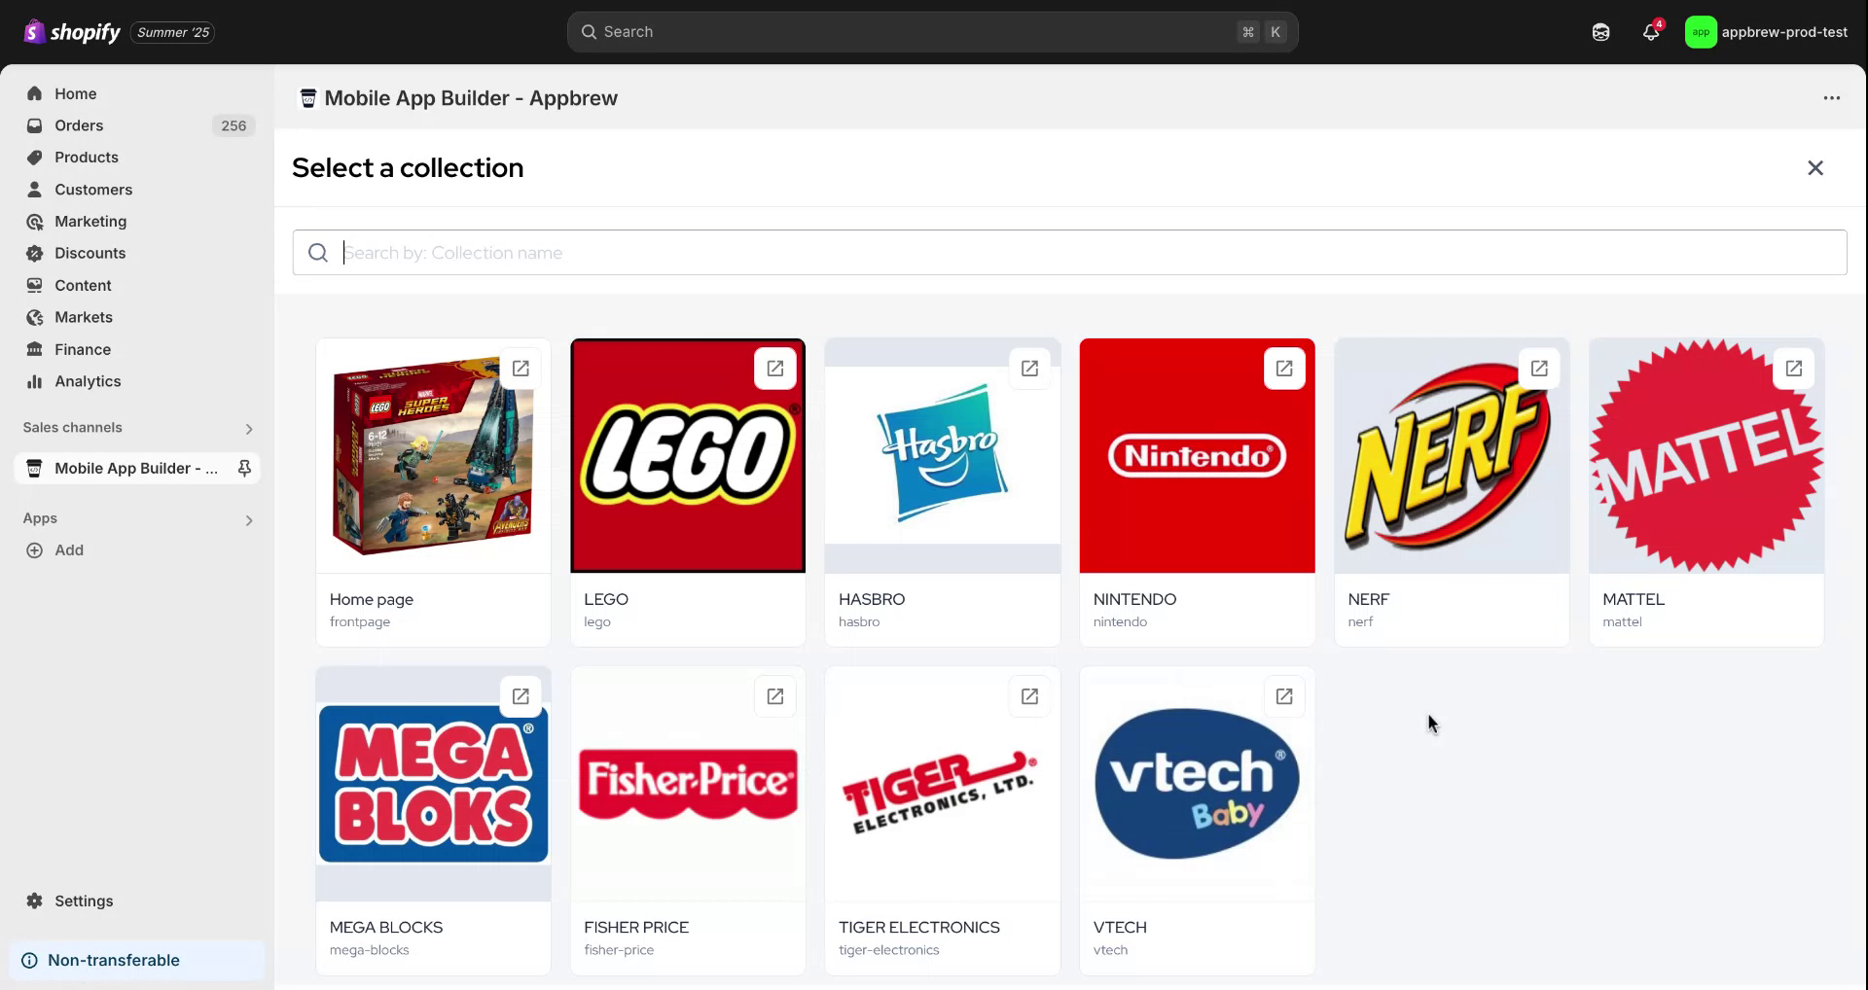Focus the collection name search field
Image resolution: width=1868 pixels, height=990 pixels.
coord(1070,253)
